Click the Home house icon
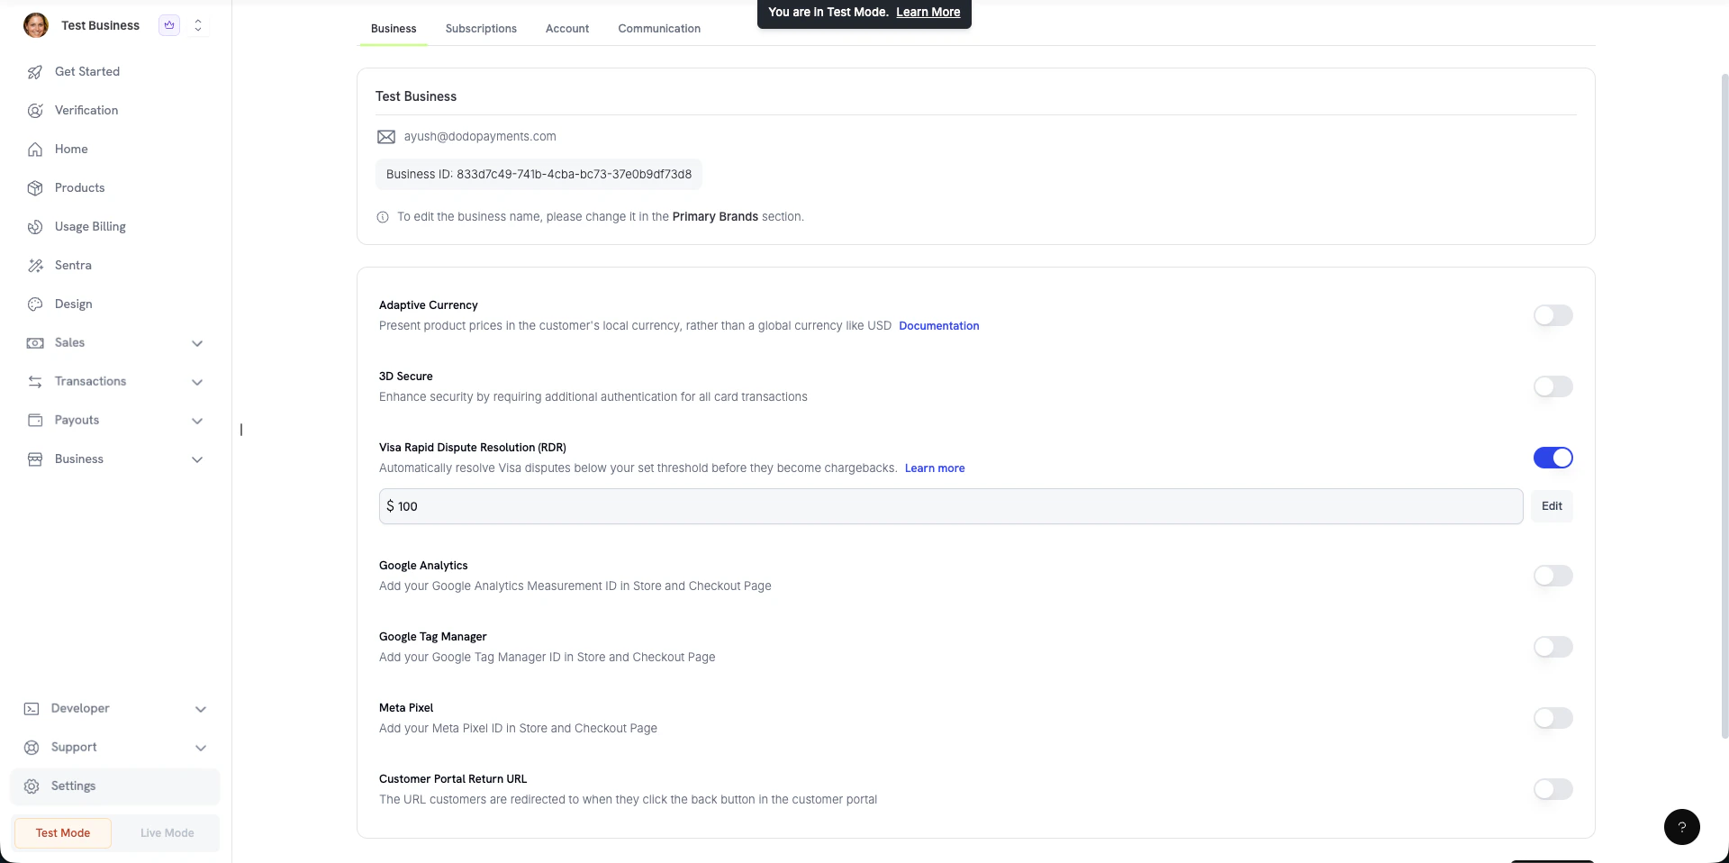Viewport: 1729px width, 863px height. (x=35, y=150)
